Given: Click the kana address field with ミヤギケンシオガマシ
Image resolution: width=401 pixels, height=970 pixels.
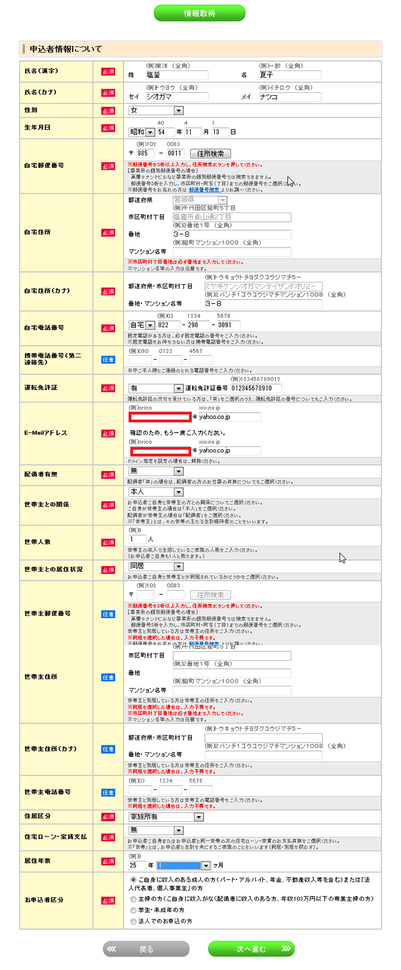Looking at the screenshot, I should tap(264, 286).
